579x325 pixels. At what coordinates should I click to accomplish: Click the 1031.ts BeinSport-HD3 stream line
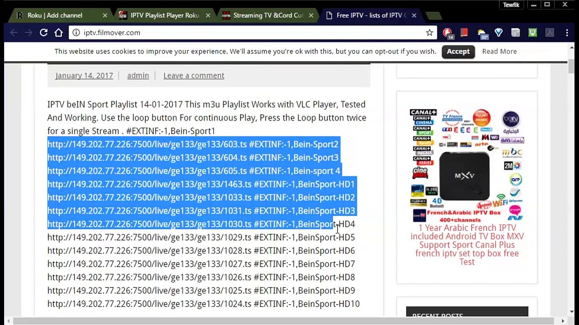click(201, 211)
